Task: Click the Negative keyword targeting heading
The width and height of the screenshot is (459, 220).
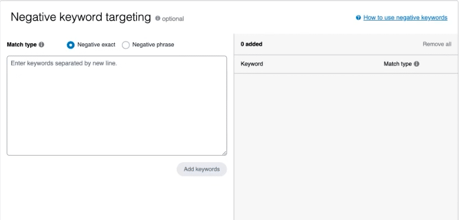Action: click(81, 17)
